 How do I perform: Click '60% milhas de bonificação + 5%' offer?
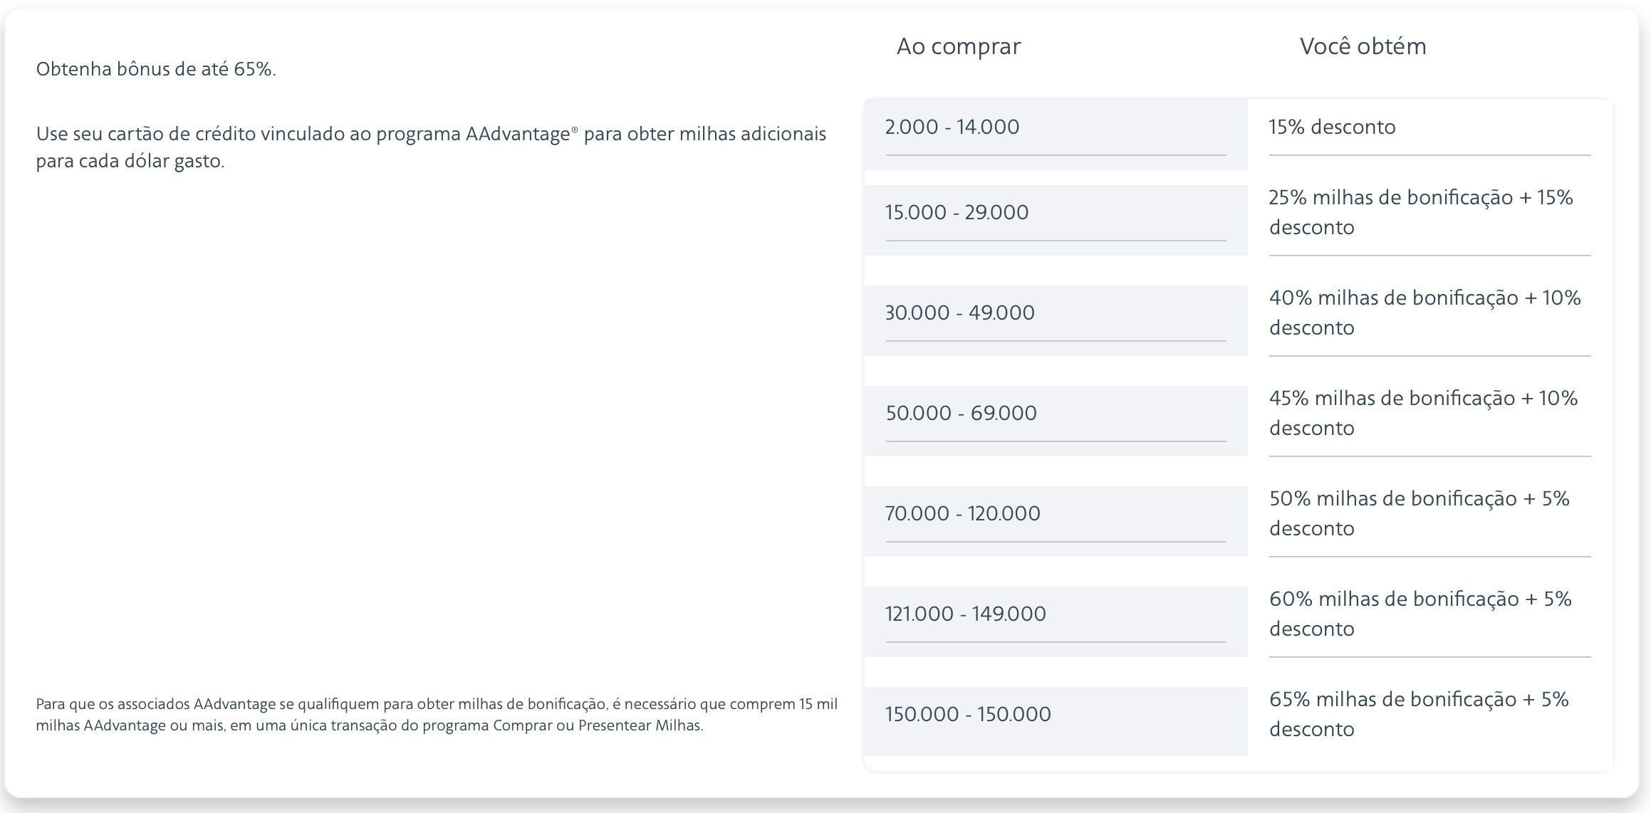click(1420, 614)
